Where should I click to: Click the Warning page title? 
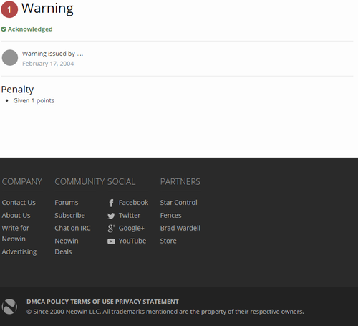coord(47,9)
